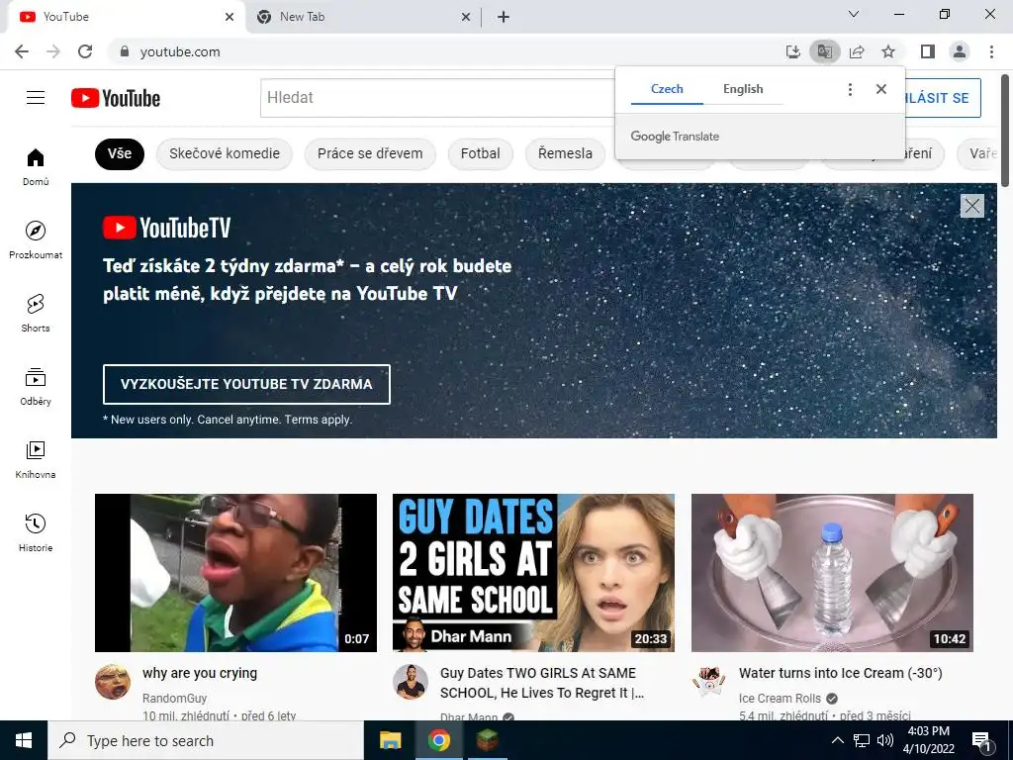Viewport: 1013px width, 760px height.
Task: Open the Windows Start menu
Action: tap(24, 740)
